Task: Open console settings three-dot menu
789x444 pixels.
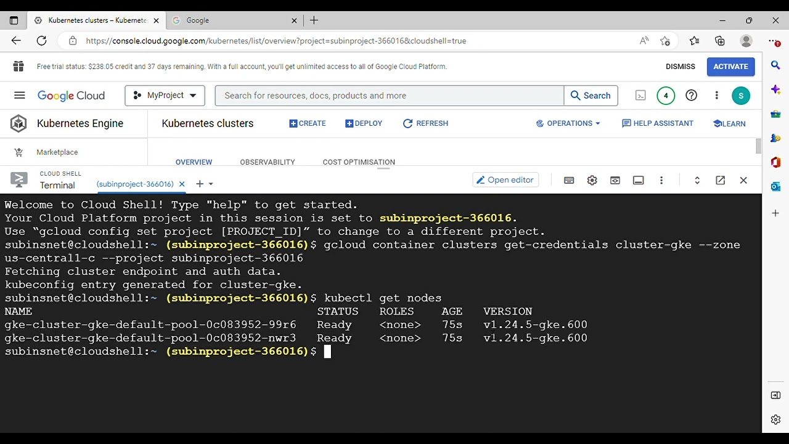Action: [716, 96]
